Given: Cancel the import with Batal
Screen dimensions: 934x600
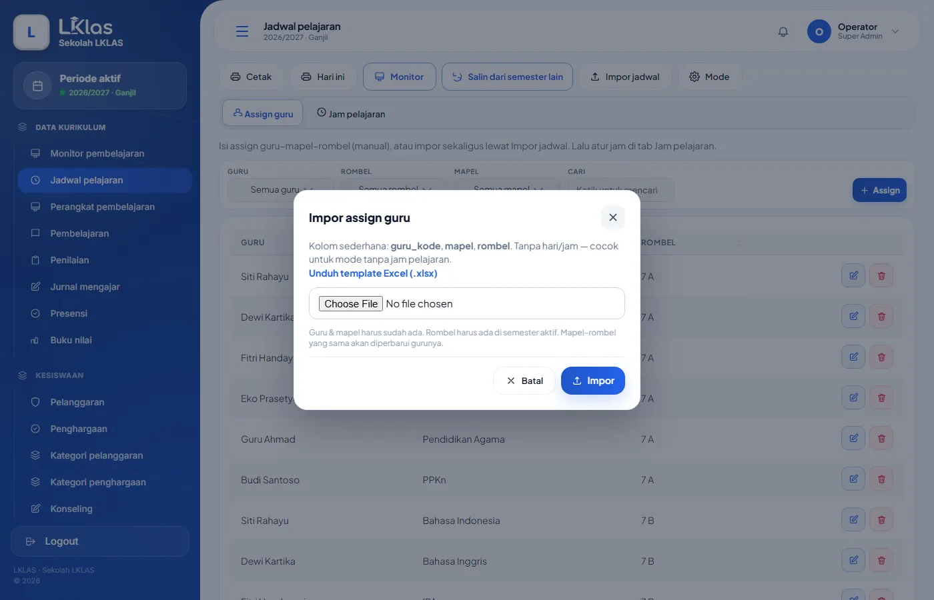Looking at the screenshot, I should coord(524,381).
